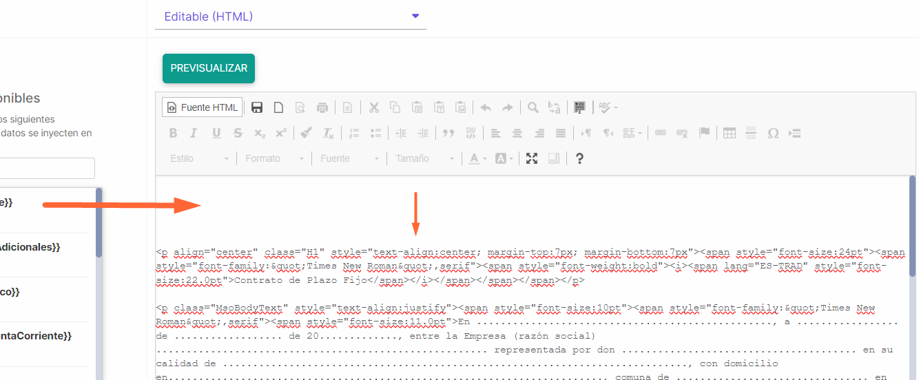Open the Formato dropdown

[274, 158]
